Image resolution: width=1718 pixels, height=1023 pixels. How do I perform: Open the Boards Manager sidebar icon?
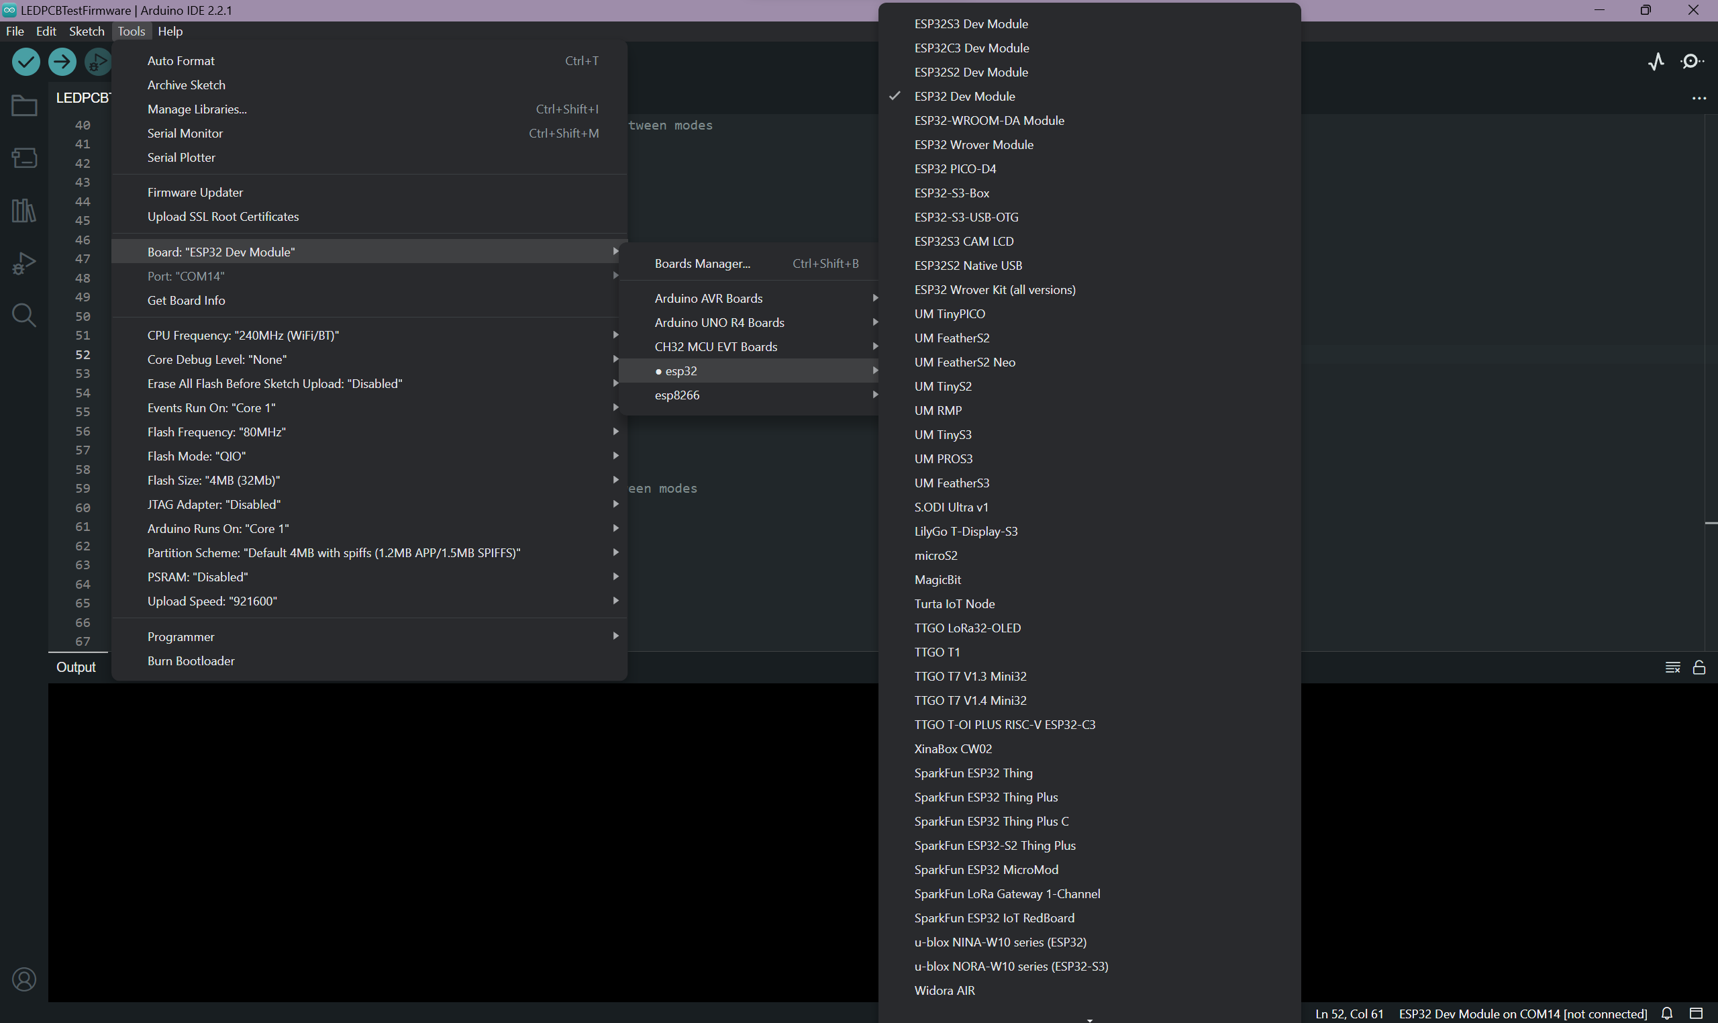click(24, 158)
